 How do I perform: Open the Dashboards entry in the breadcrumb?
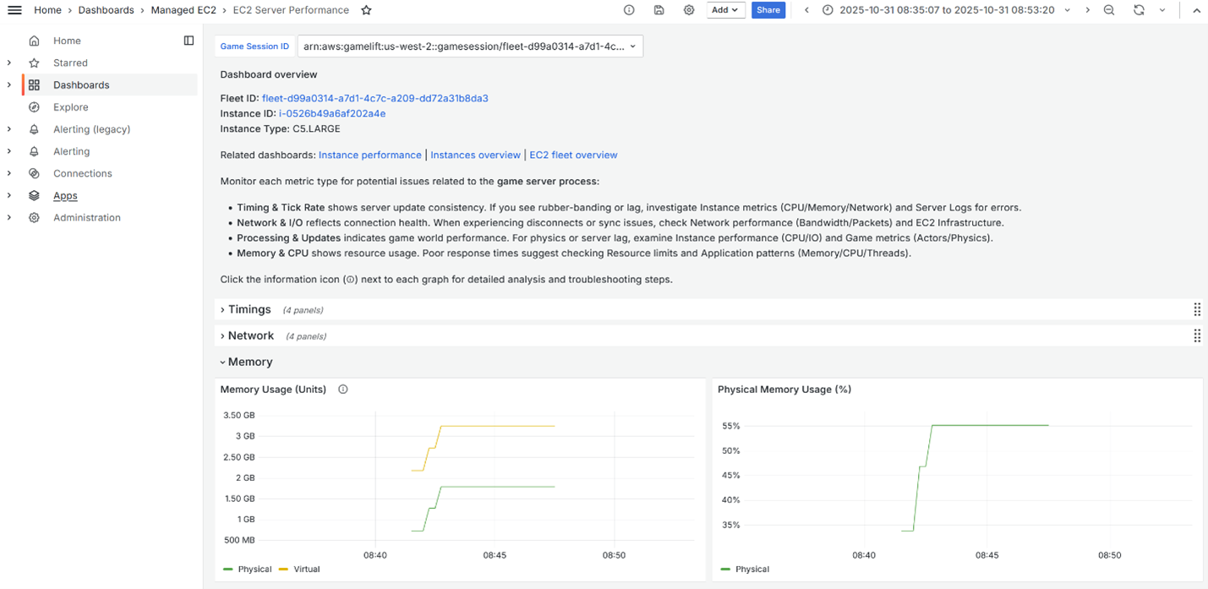[x=106, y=10]
